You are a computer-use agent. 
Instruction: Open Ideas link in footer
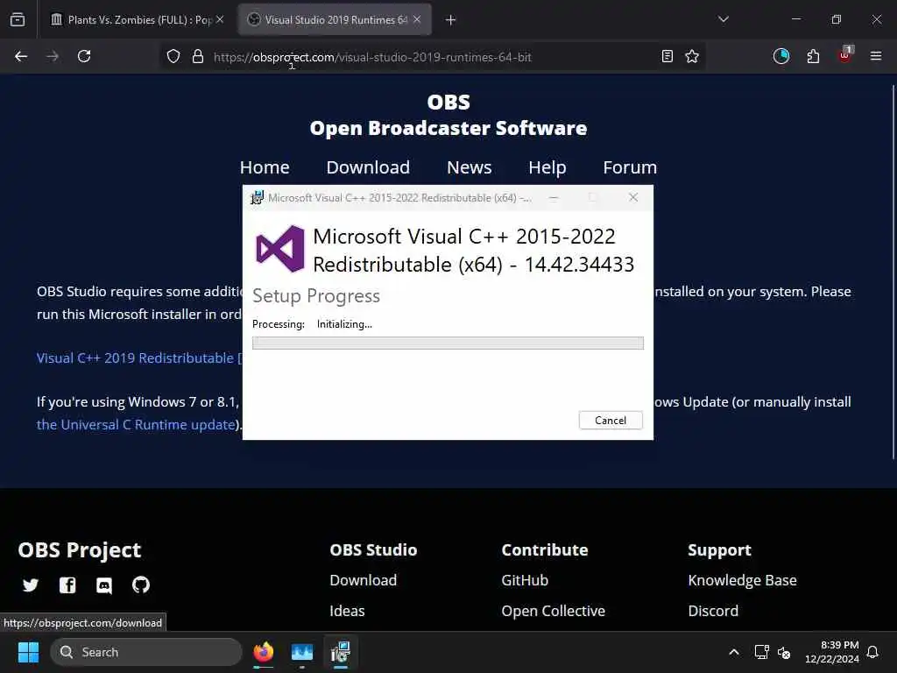347,611
